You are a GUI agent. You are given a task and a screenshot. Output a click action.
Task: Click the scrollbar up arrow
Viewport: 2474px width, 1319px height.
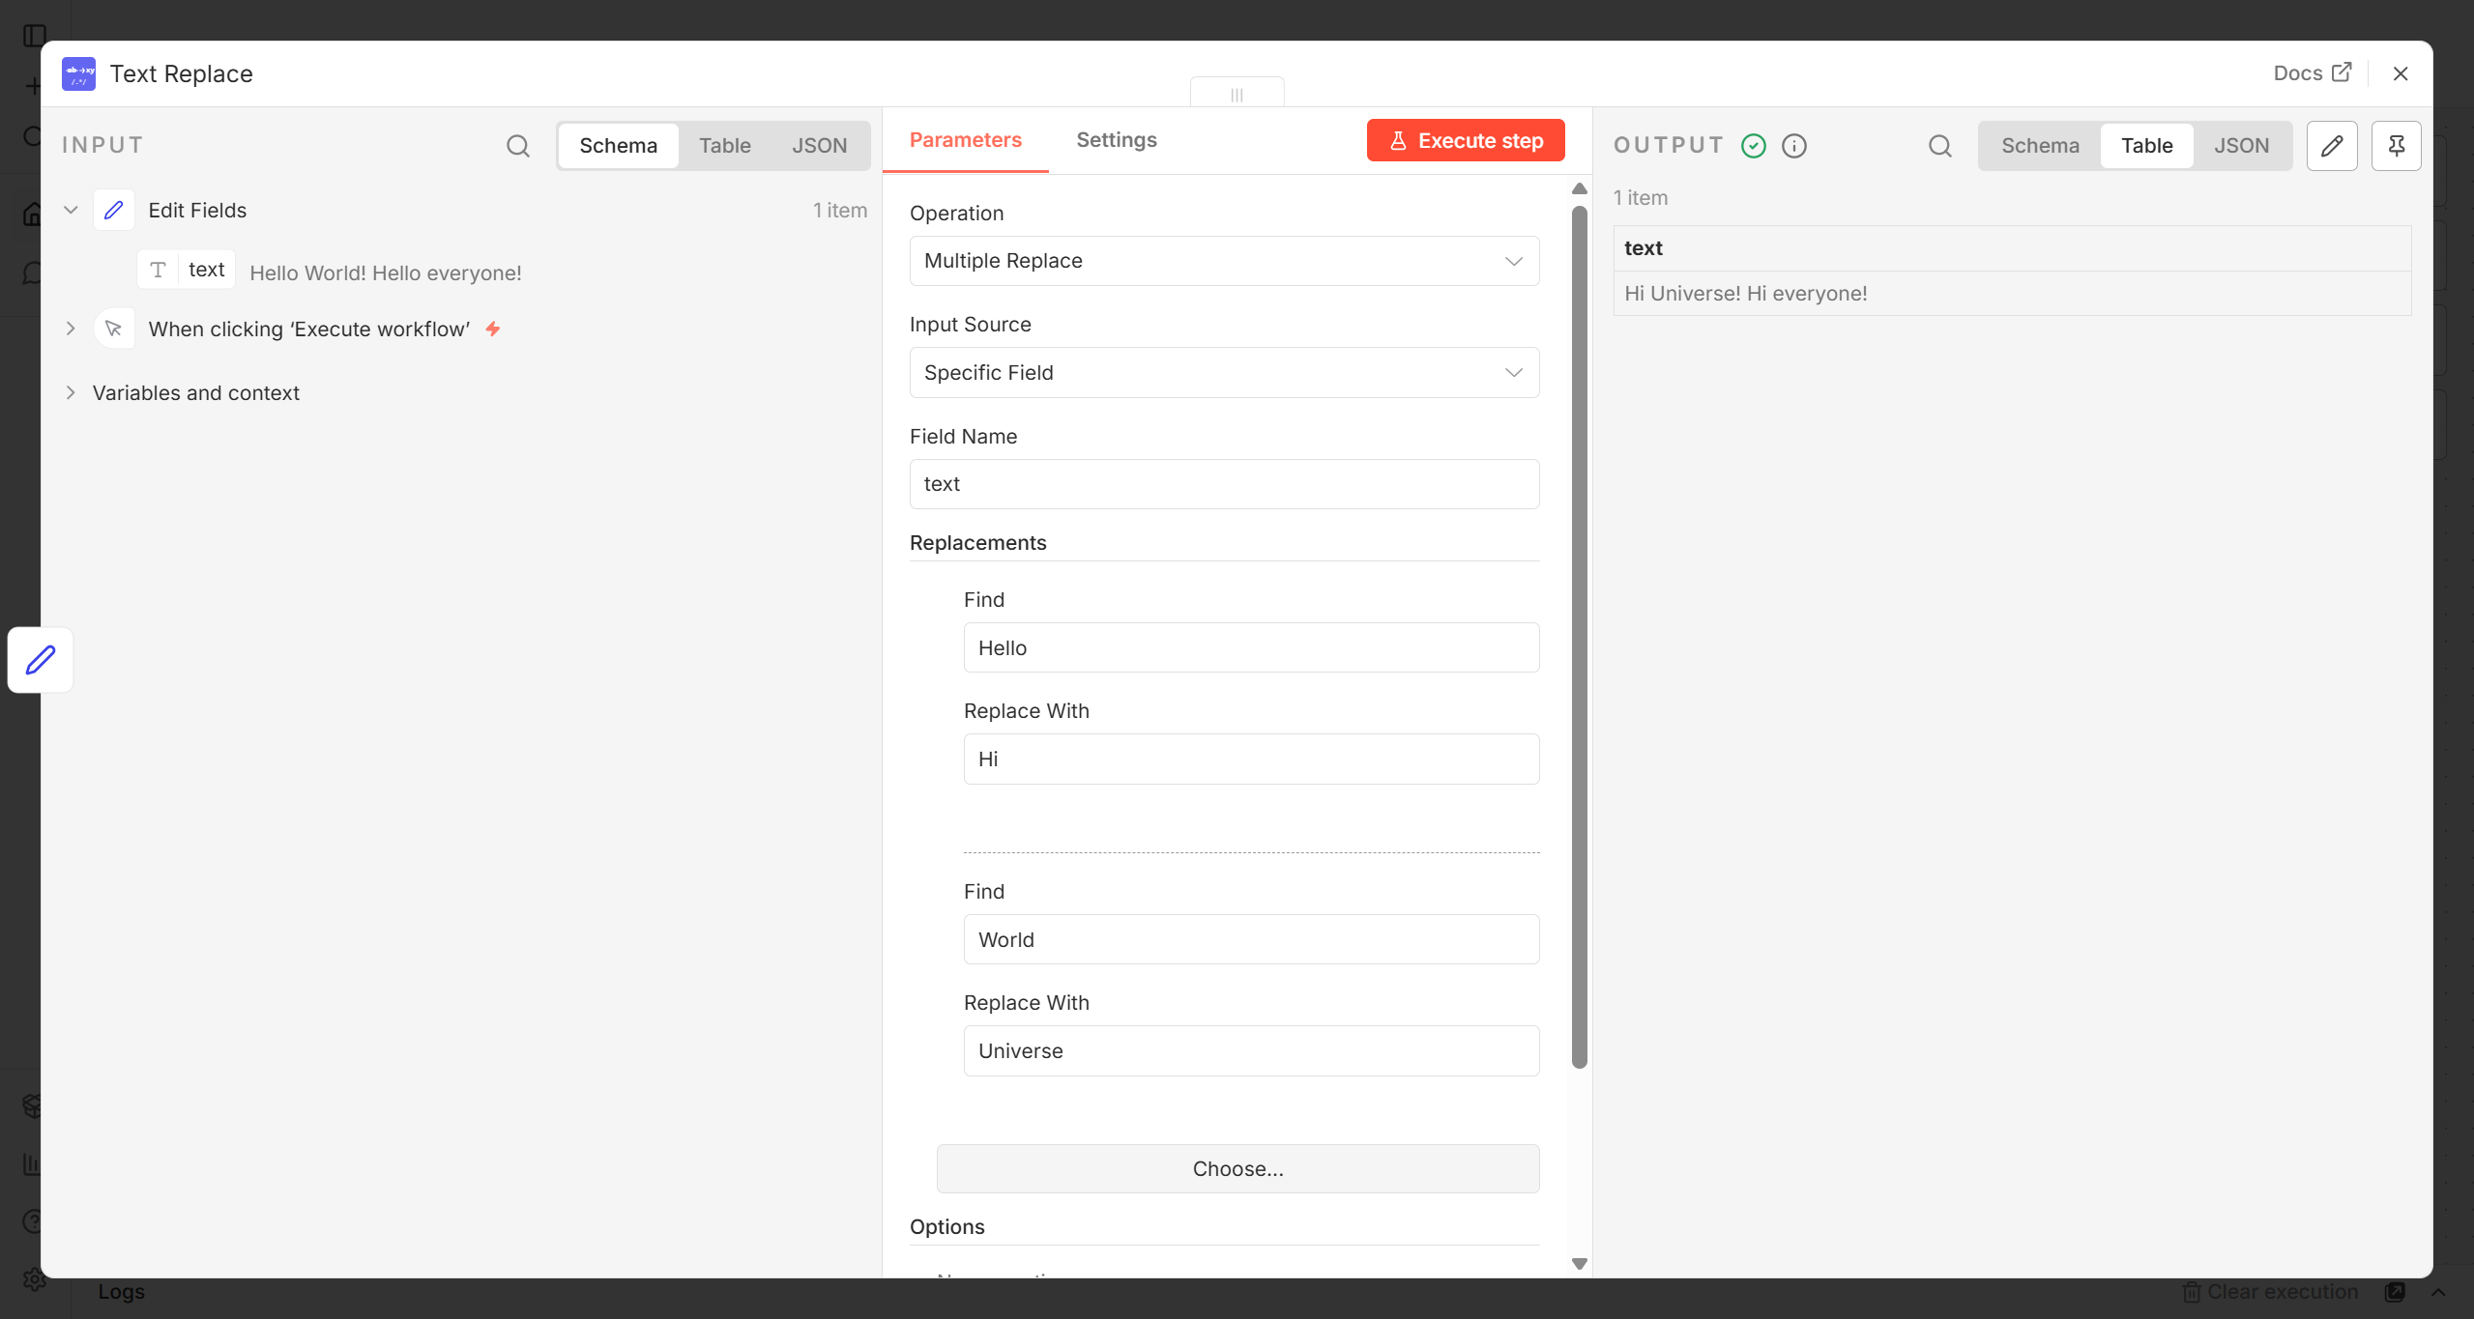point(1579,188)
